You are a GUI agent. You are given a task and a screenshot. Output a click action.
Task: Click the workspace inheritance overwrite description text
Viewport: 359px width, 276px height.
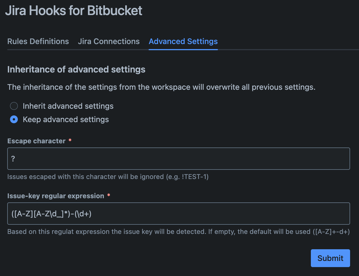tap(161, 87)
